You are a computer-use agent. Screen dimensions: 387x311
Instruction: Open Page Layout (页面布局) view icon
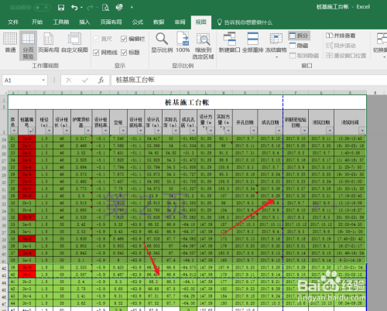[49, 43]
